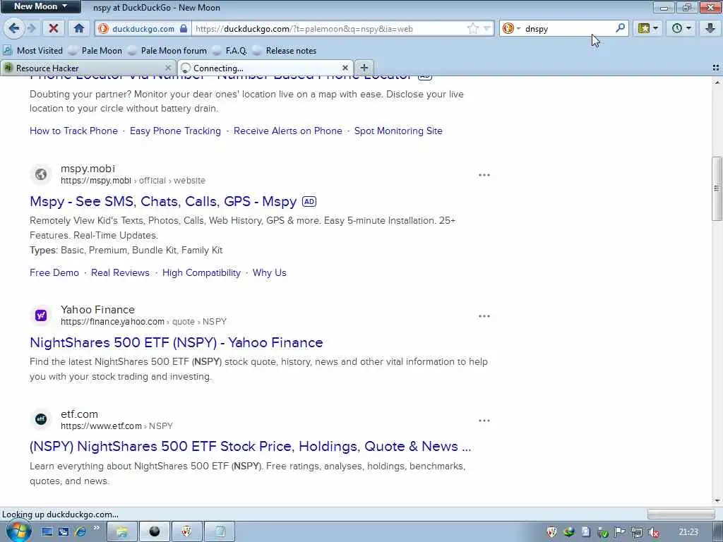Open the Downloads arrow button
Image resolution: width=723 pixels, height=542 pixels.
coord(710,28)
